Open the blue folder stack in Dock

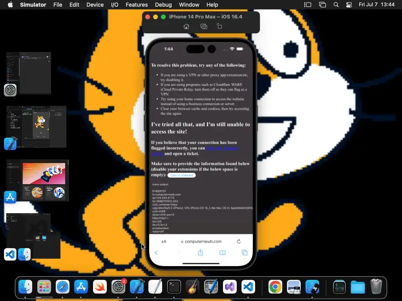(x=358, y=287)
